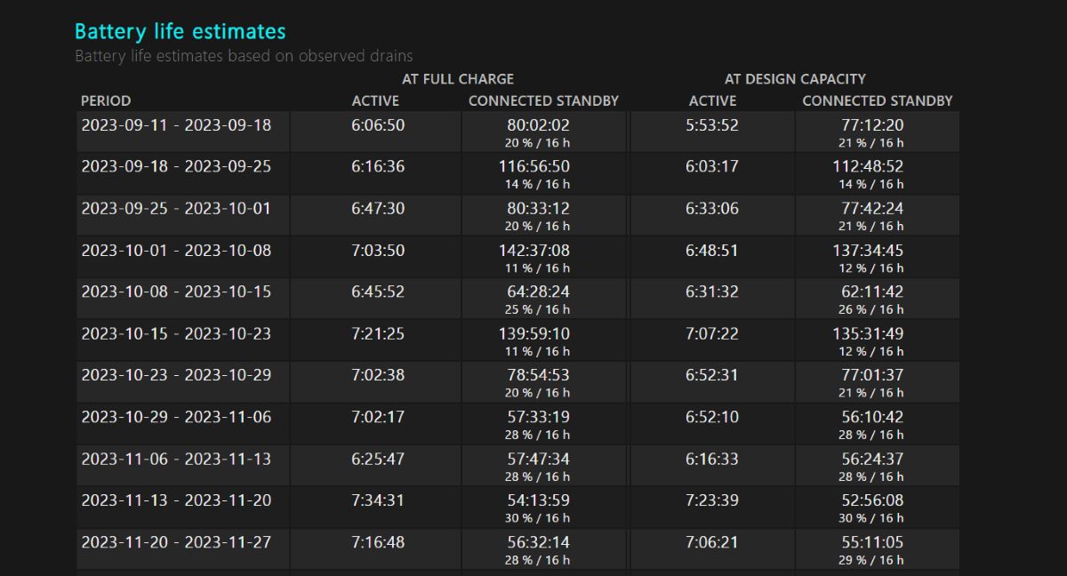Click the Battery life estimates heading

(x=181, y=32)
